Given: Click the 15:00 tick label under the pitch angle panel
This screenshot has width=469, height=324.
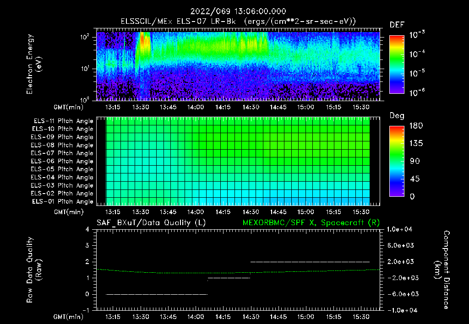Looking at the screenshot, I should [x=305, y=212].
